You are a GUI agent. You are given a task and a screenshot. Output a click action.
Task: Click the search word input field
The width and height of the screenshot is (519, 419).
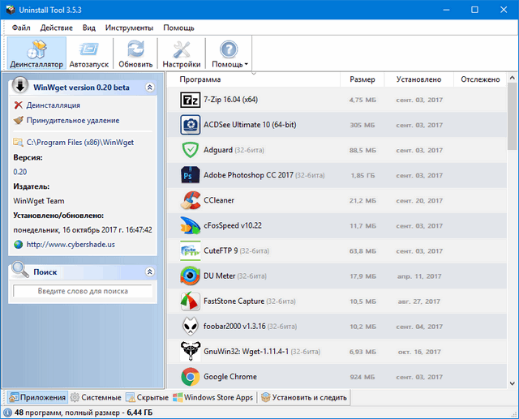tap(82, 291)
